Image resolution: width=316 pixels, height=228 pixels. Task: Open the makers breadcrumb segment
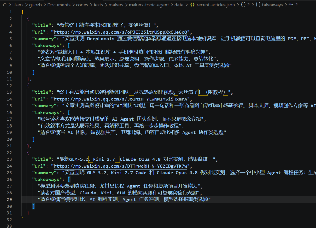(x=116, y=5)
